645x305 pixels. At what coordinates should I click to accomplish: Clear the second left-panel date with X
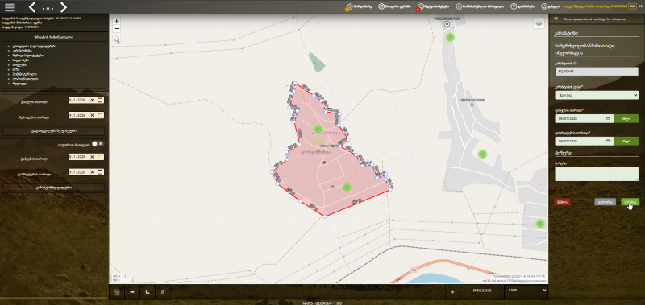click(92, 116)
